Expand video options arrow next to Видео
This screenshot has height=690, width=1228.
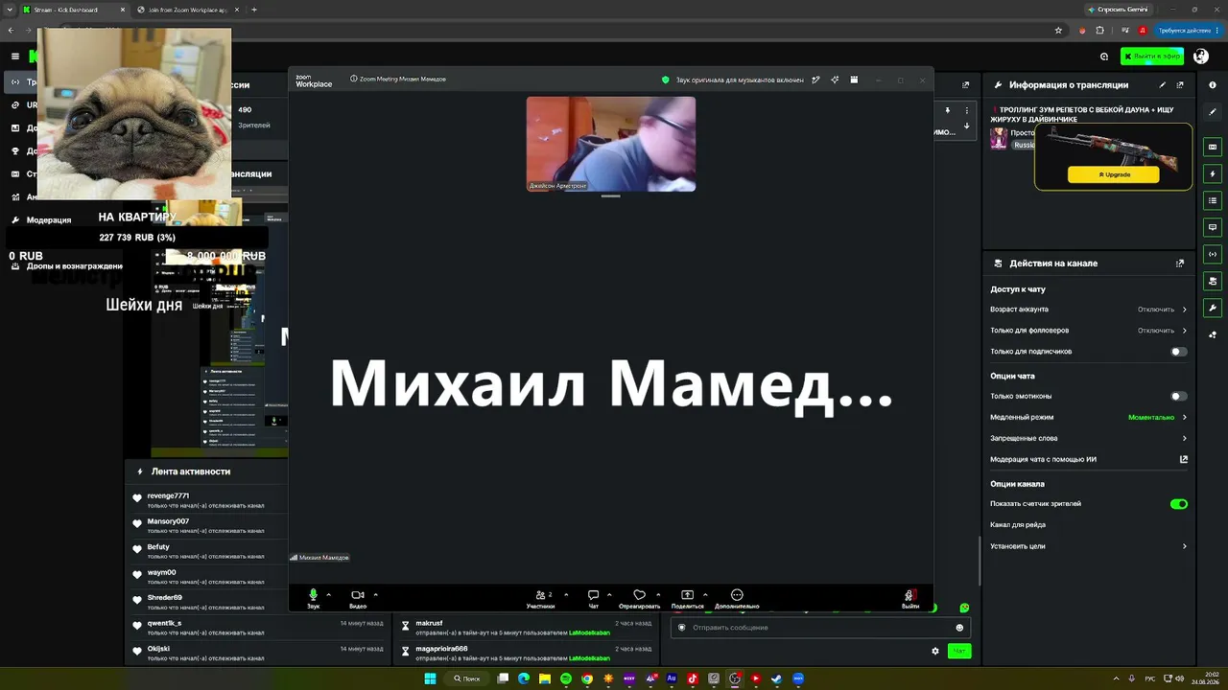coord(375,594)
